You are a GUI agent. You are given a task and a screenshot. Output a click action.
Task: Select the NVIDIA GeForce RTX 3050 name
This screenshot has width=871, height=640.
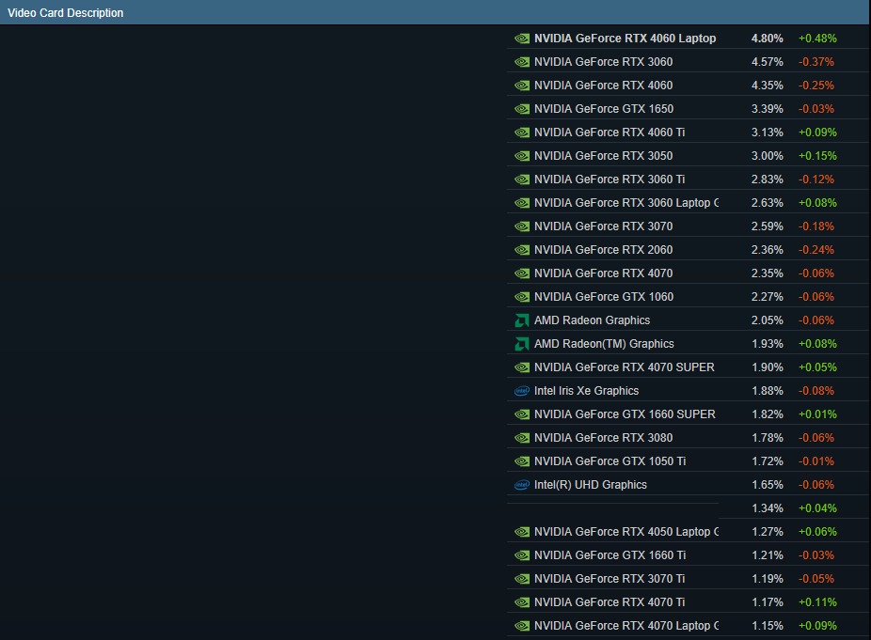(603, 156)
